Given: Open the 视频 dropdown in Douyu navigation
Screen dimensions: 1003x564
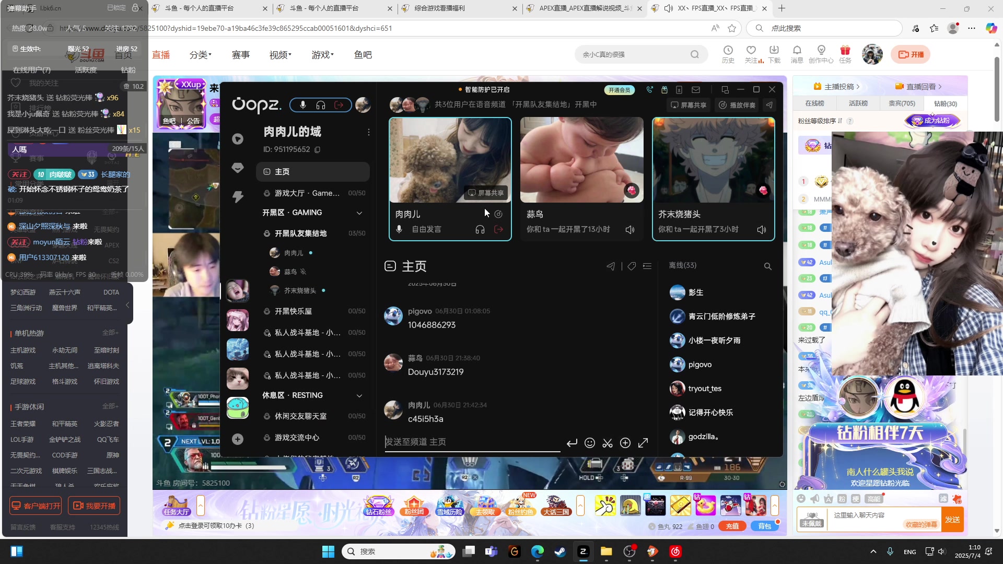Looking at the screenshot, I should pyautogui.click(x=281, y=55).
